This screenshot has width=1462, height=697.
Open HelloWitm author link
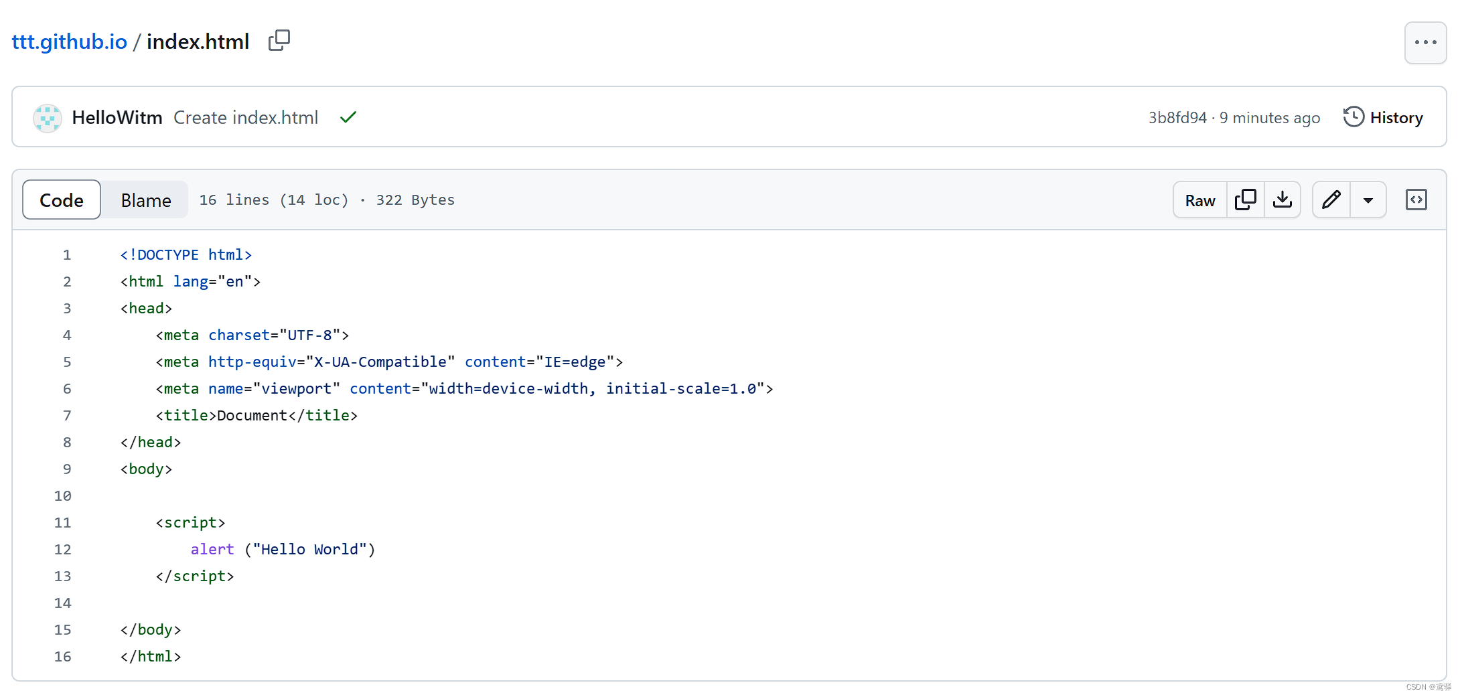[x=117, y=117]
